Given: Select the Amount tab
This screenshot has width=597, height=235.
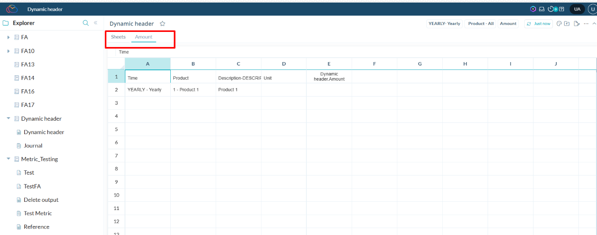Looking at the screenshot, I should pyautogui.click(x=144, y=37).
